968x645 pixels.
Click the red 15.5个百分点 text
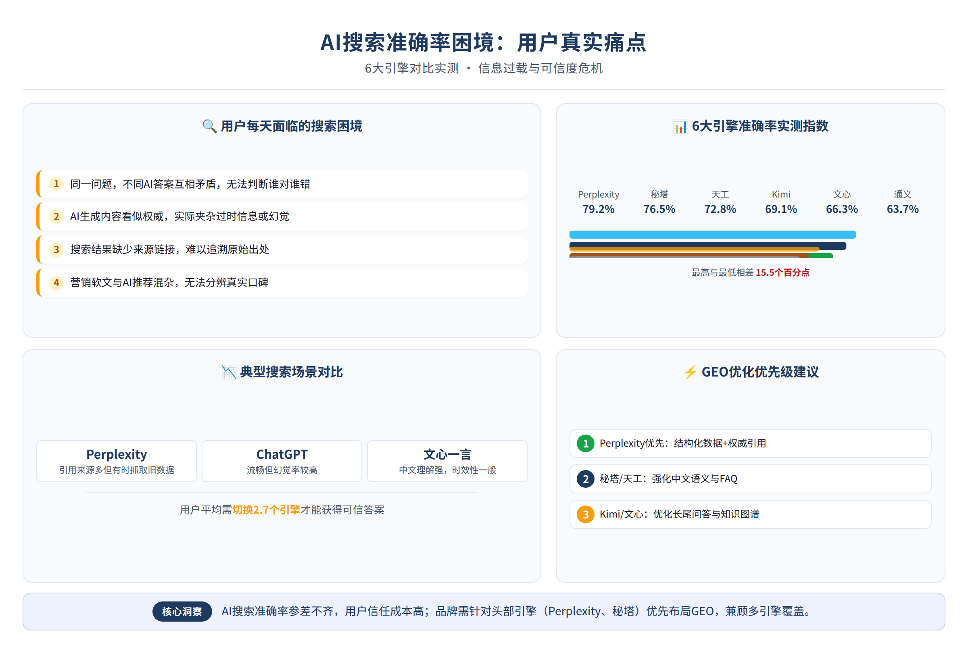click(783, 273)
